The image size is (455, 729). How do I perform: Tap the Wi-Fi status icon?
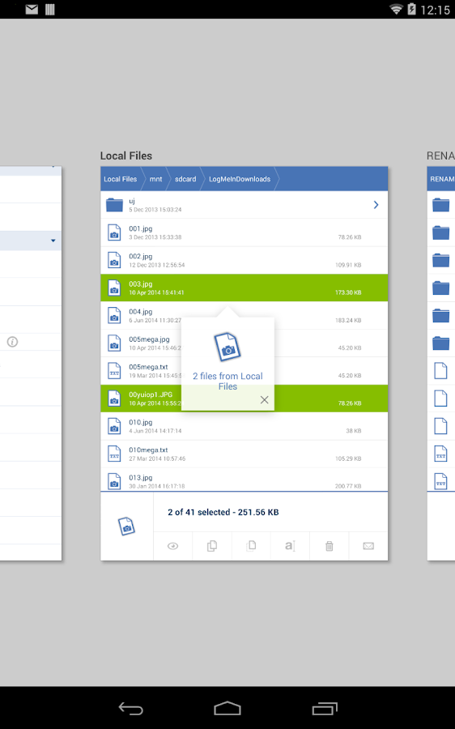[396, 9]
